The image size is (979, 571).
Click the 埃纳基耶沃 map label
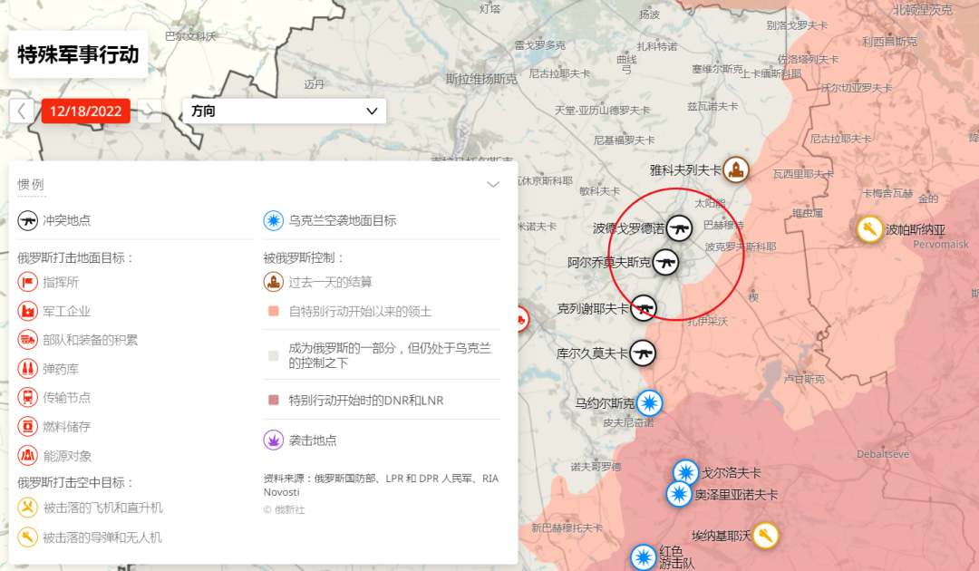click(722, 536)
